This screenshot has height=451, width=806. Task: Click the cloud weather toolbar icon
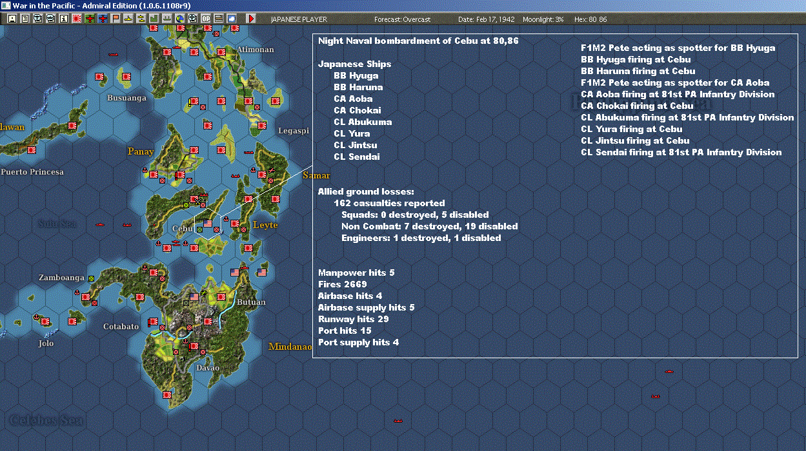coord(231,19)
